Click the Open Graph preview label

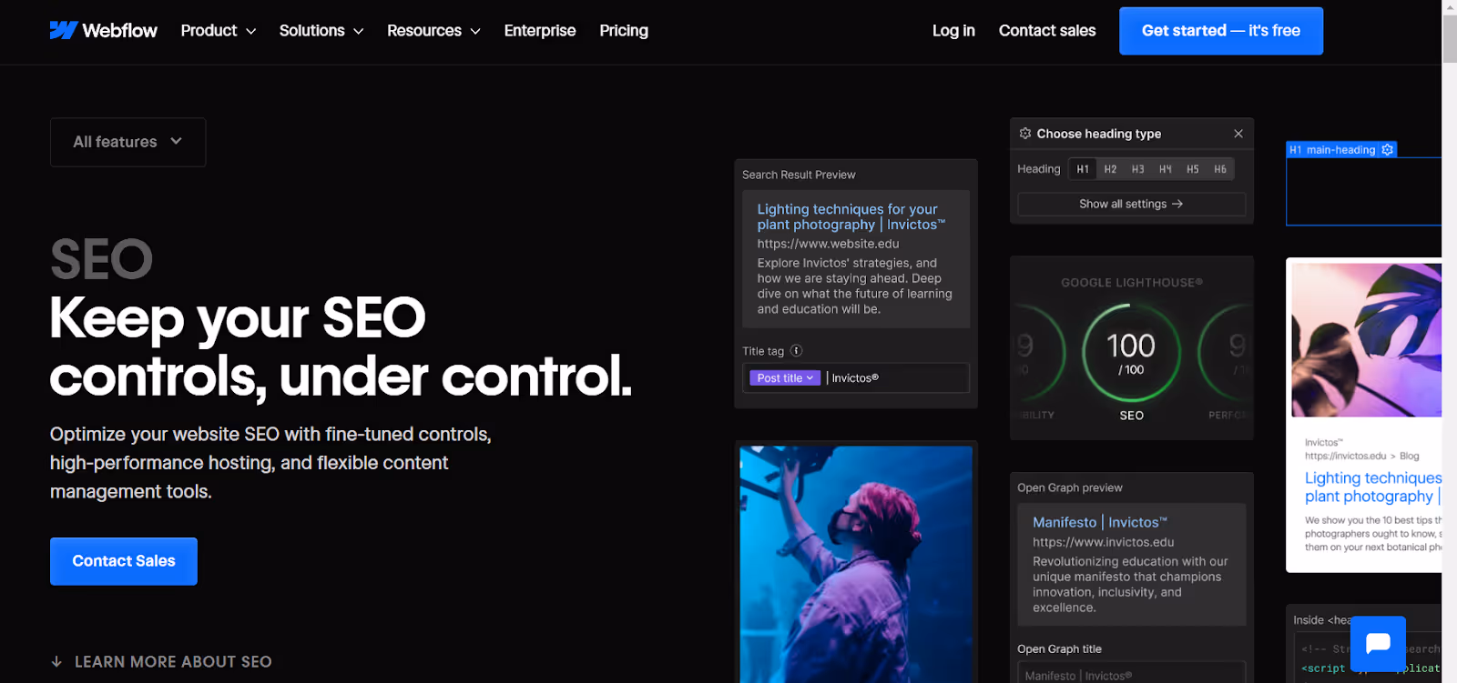point(1070,487)
